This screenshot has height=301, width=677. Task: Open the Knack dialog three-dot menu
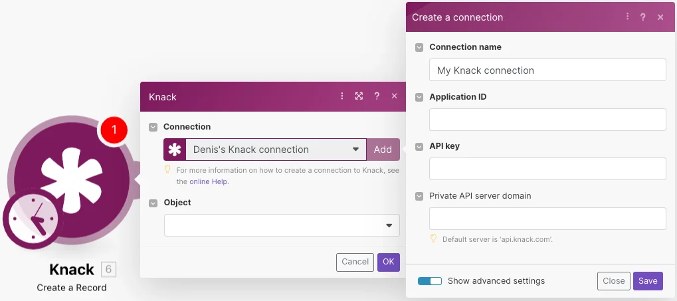342,96
